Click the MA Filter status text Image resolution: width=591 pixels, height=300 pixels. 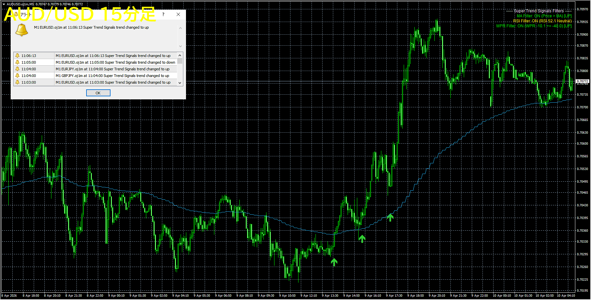tap(544, 16)
